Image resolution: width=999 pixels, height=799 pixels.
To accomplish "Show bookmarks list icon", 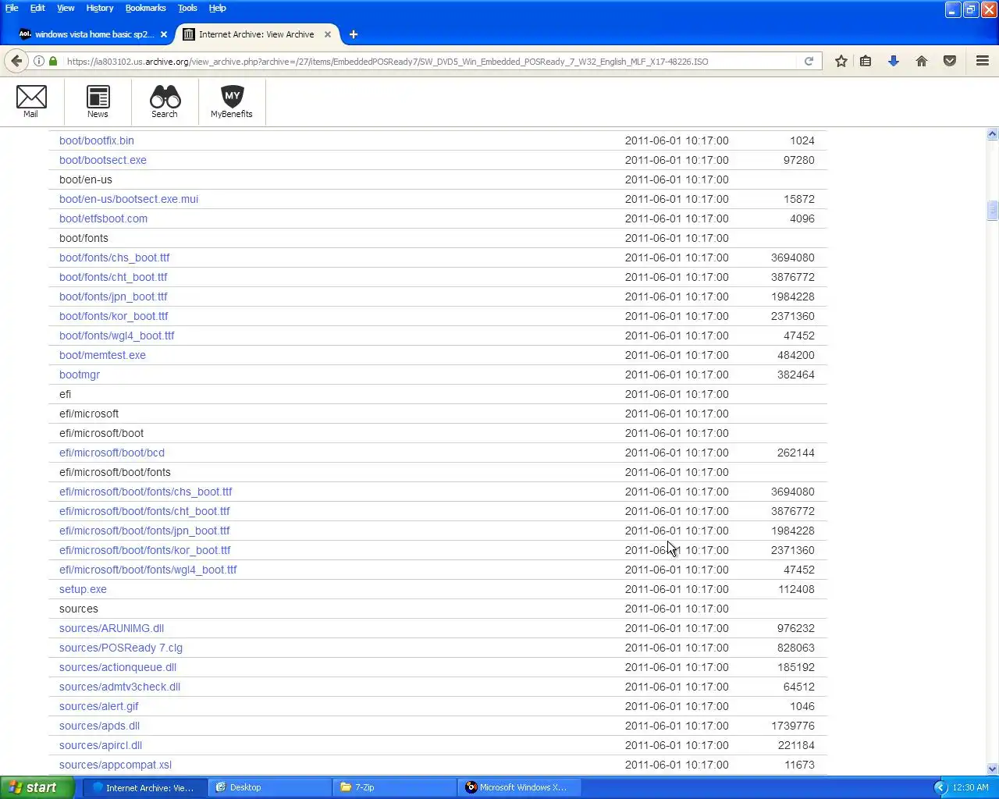I will point(866,61).
